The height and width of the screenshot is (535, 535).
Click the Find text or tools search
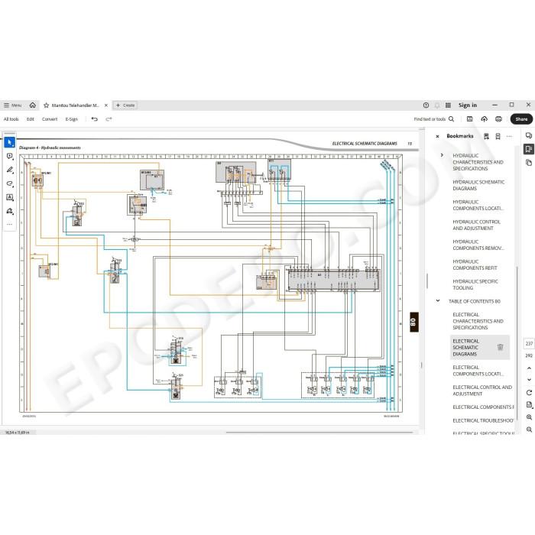coord(433,119)
